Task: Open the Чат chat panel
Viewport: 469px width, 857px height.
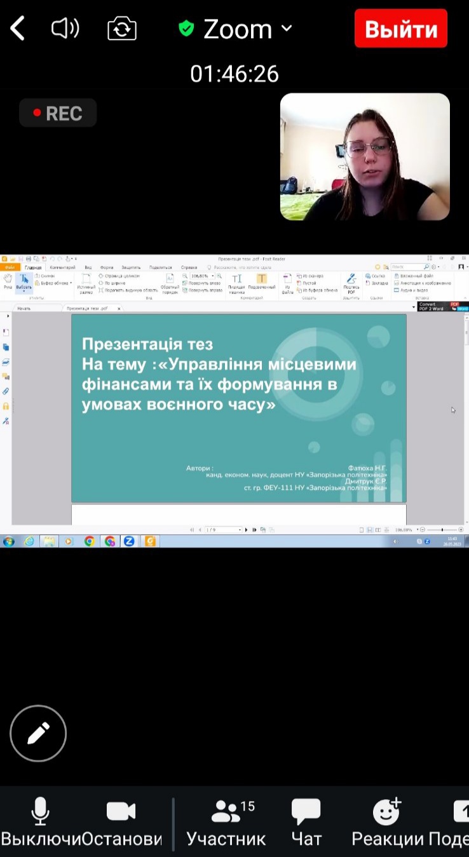Action: tap(306, 822)
